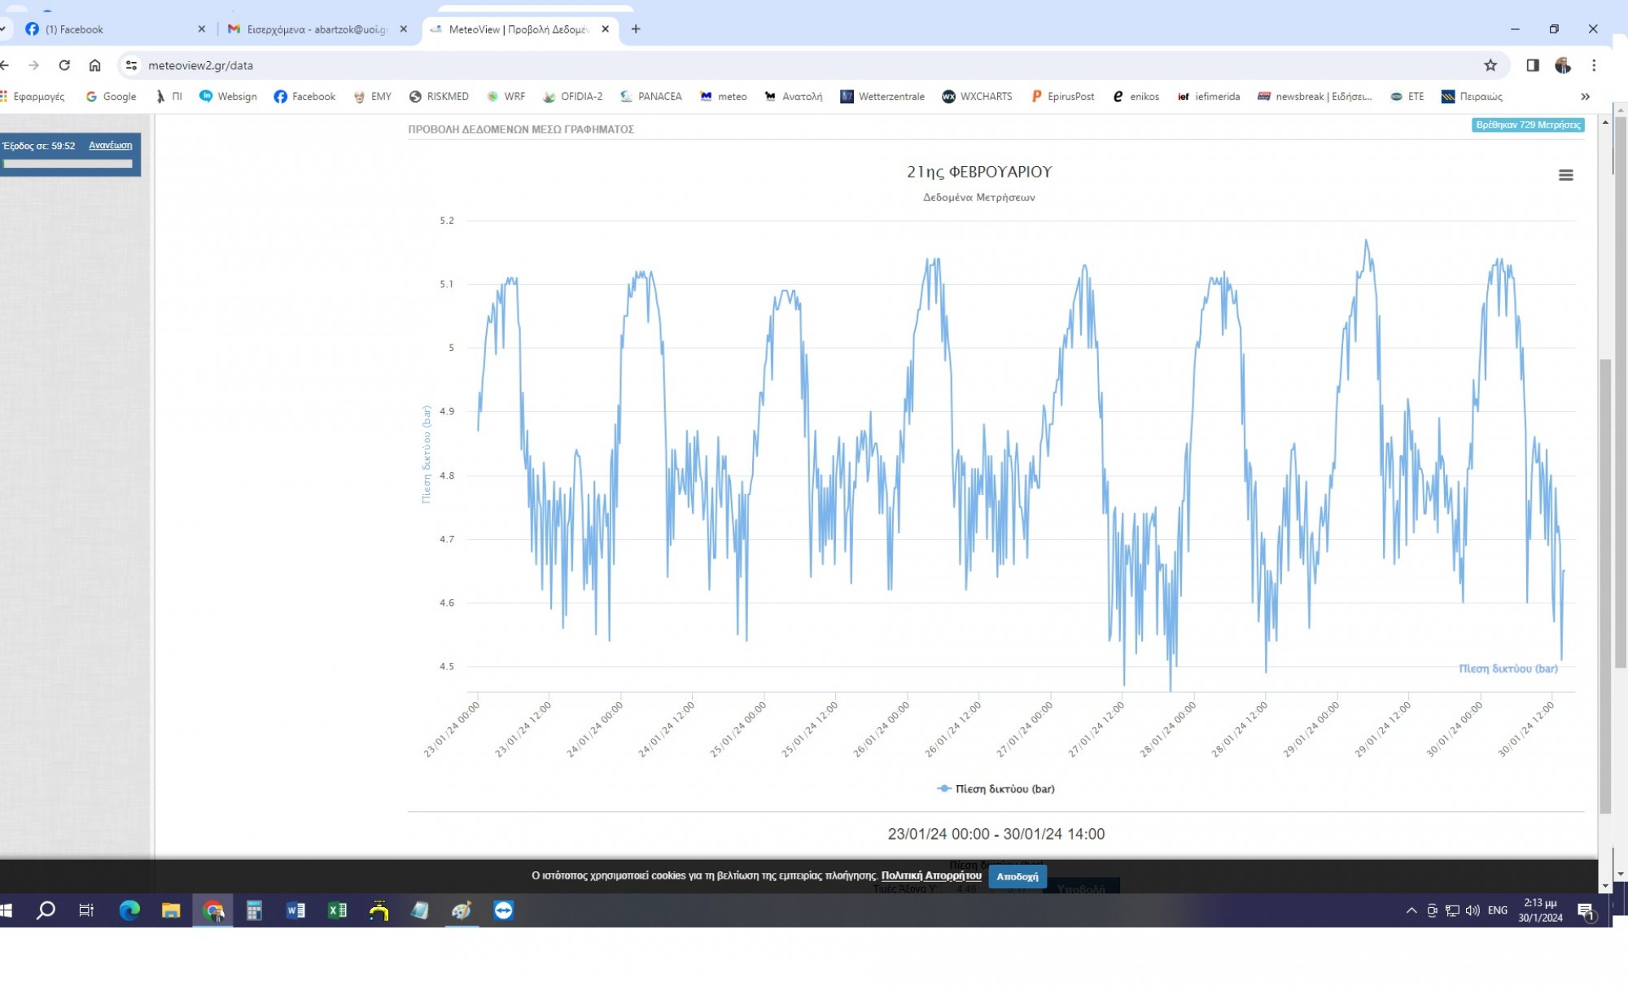Open the Chrome three-dot menu
Image resolution: width=1628 pixels, height=991 pixels.
tap(1594, 65)
